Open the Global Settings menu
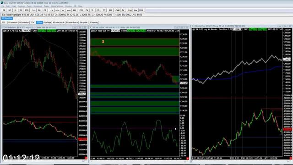293x165 pixels. click(x=57, y=6)
